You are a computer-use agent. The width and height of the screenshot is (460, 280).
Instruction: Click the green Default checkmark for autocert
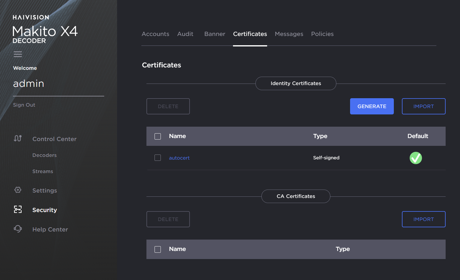click(x=416, y=158)
